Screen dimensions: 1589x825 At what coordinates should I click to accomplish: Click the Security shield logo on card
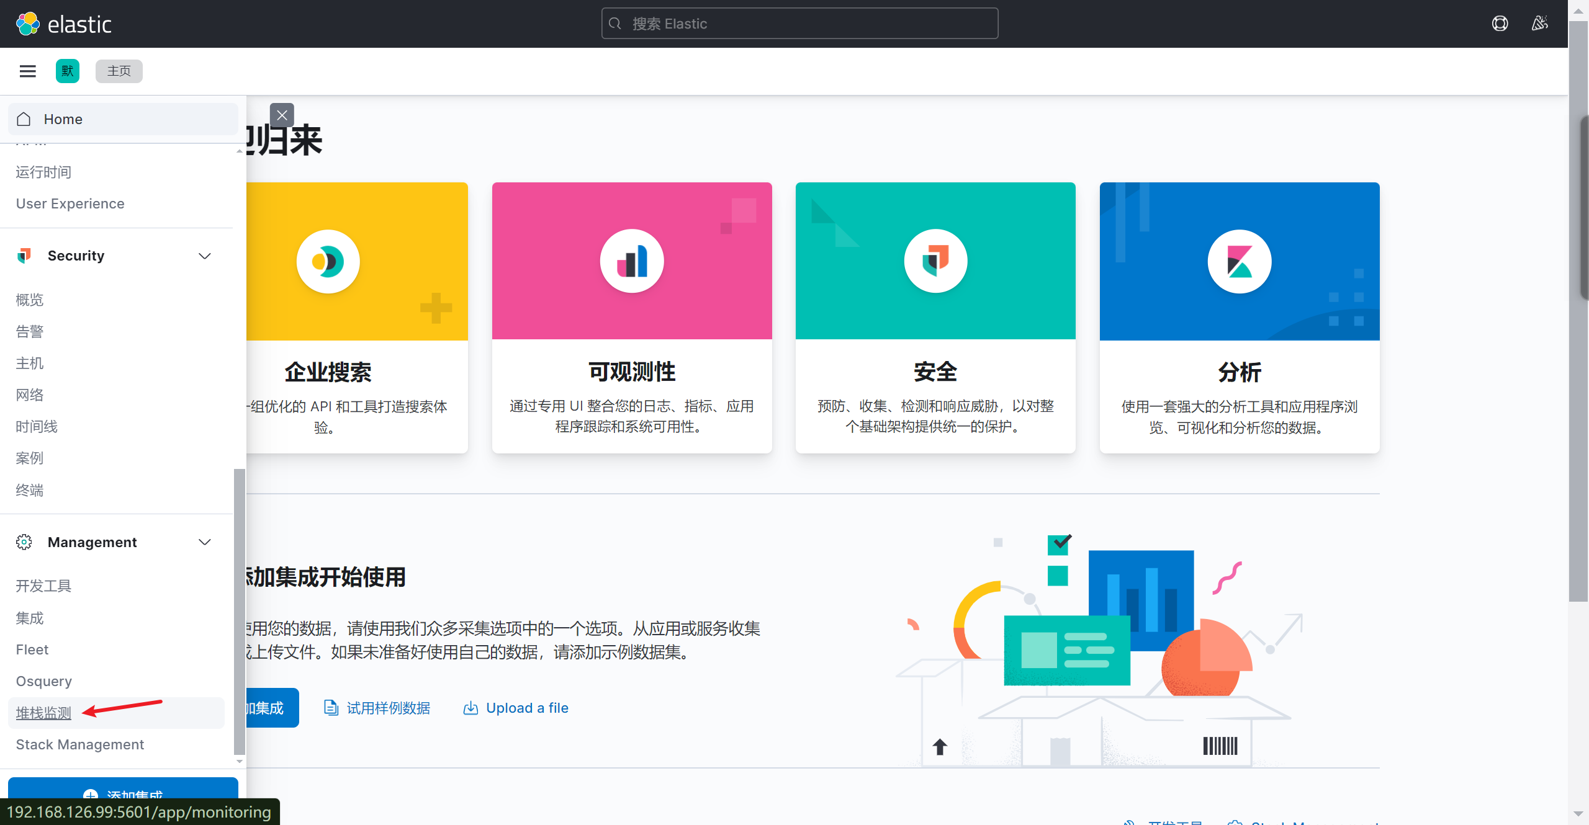point(935,262)
